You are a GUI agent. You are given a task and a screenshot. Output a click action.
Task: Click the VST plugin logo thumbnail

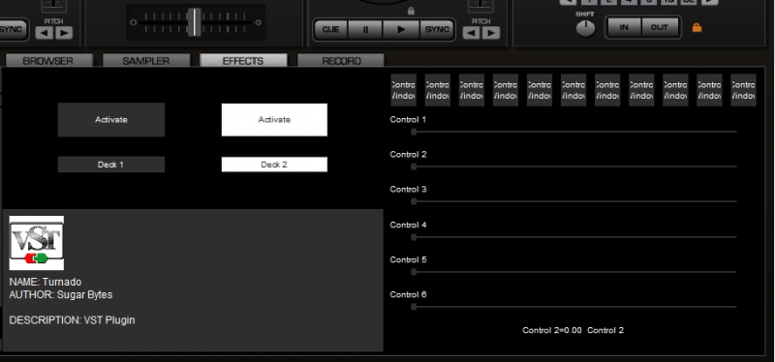[37, 243]
